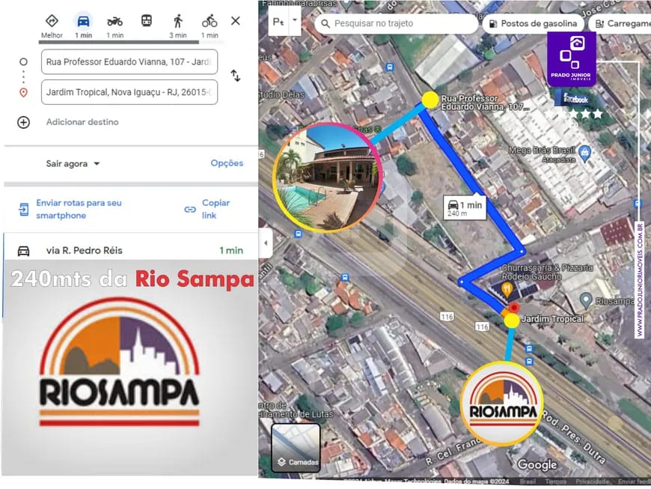The height and width of the screenshot is (489, 651).
Task: Click the phone icon beside Enviar rotas
Action: (x=24, y=210)
